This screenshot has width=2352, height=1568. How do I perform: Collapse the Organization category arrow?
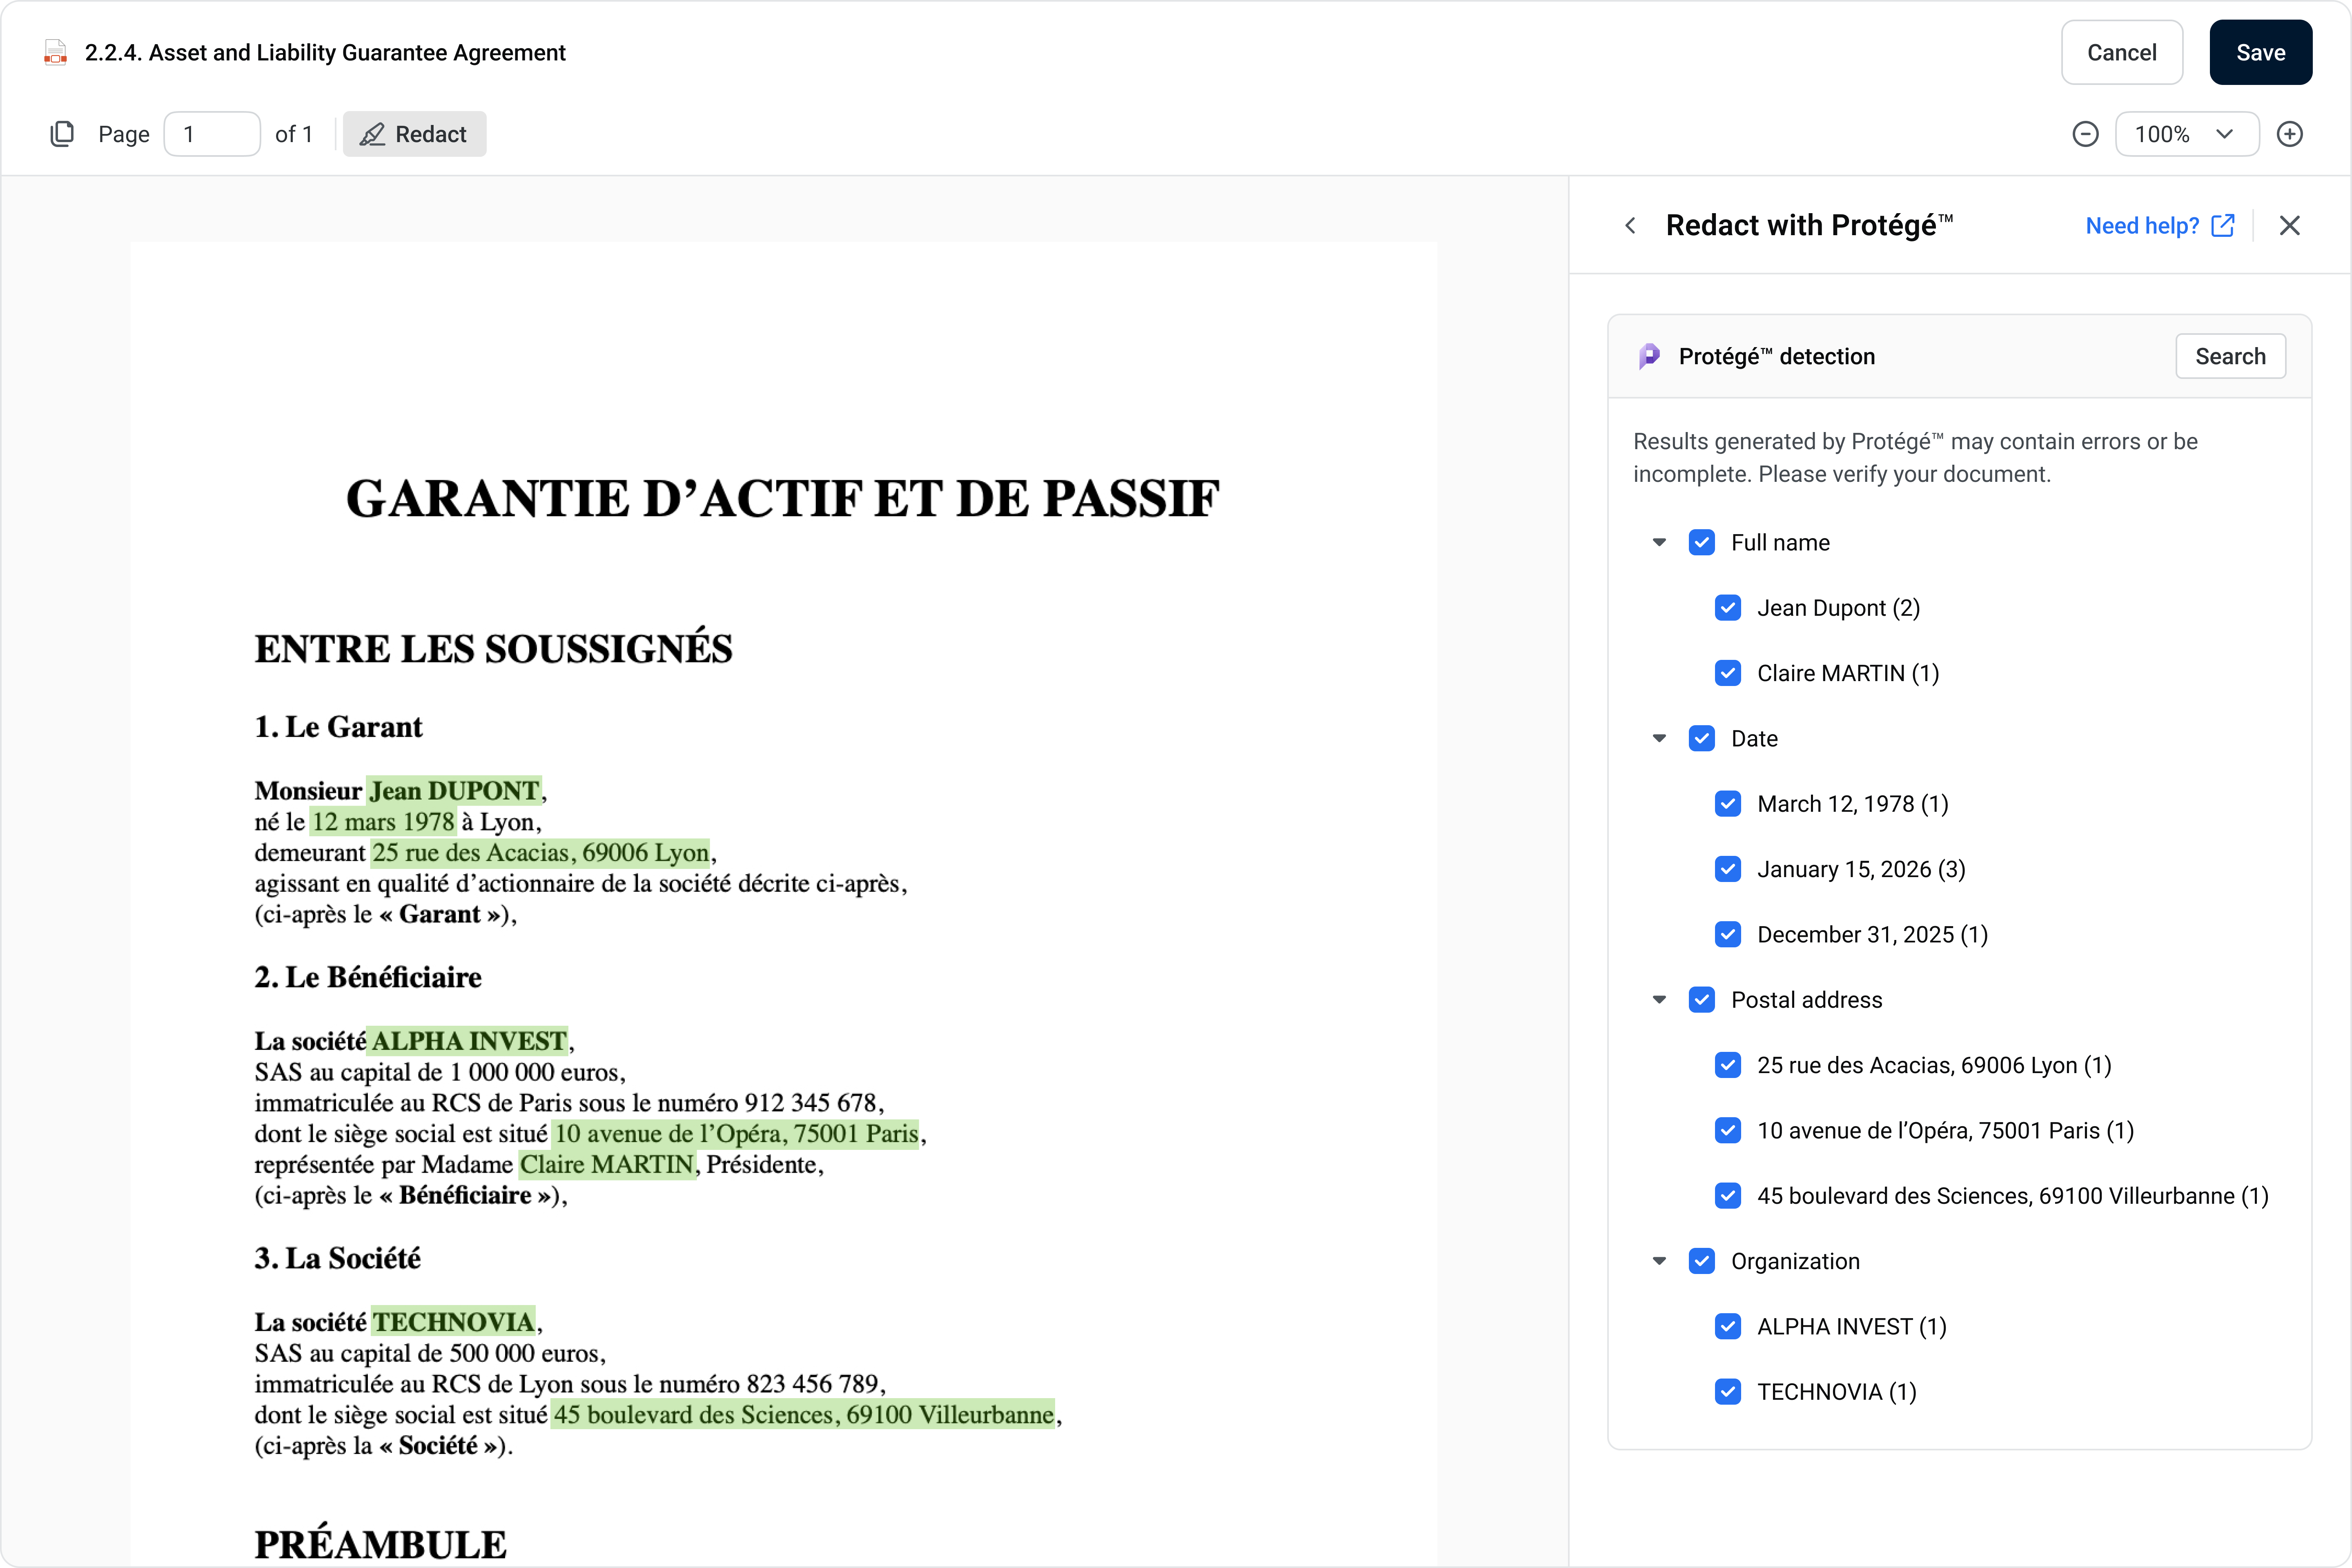(1659, 1261)
